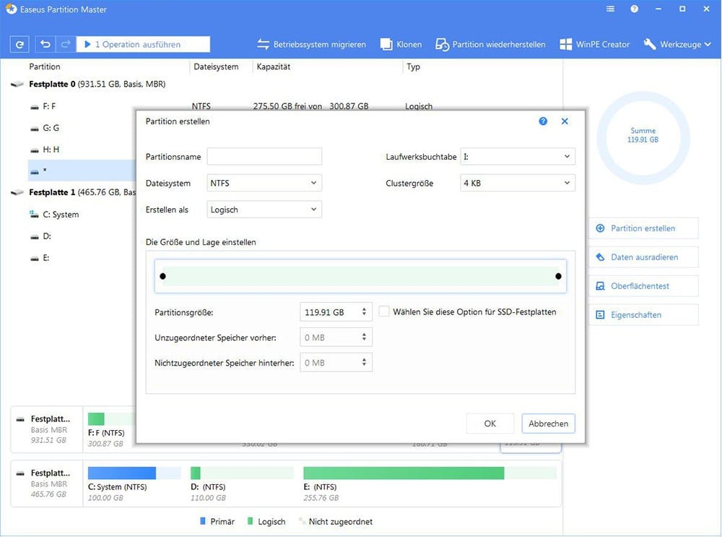Launch WinPE Creator
The height and width of the screenshot is (537, 722).
pyautogui.click(x=594, y=44)
